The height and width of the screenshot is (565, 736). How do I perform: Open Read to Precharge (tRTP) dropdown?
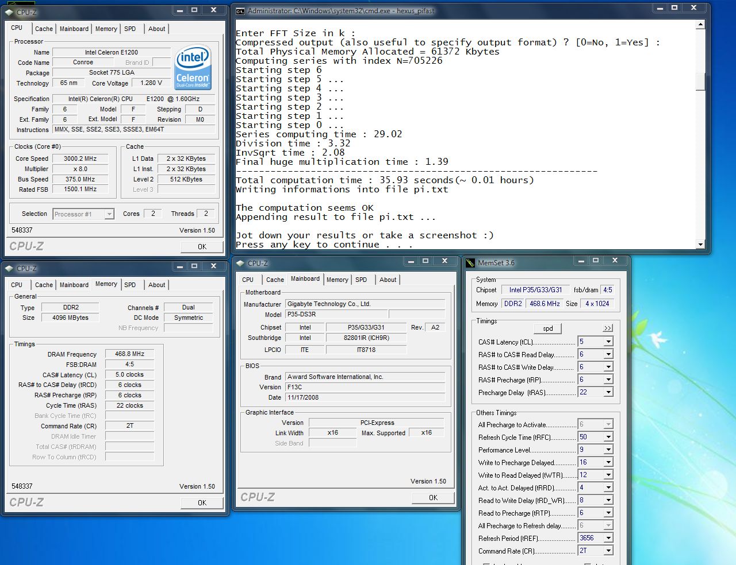click(x=608, y=513)
